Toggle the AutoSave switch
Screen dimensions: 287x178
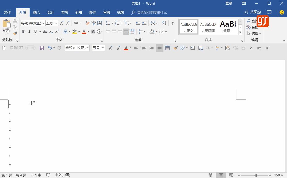(30, 48)
